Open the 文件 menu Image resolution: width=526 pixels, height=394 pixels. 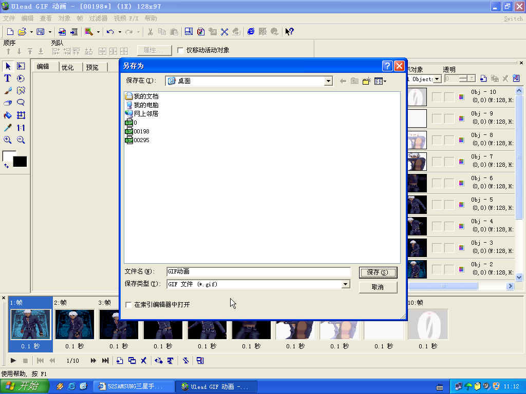[9, 18]
